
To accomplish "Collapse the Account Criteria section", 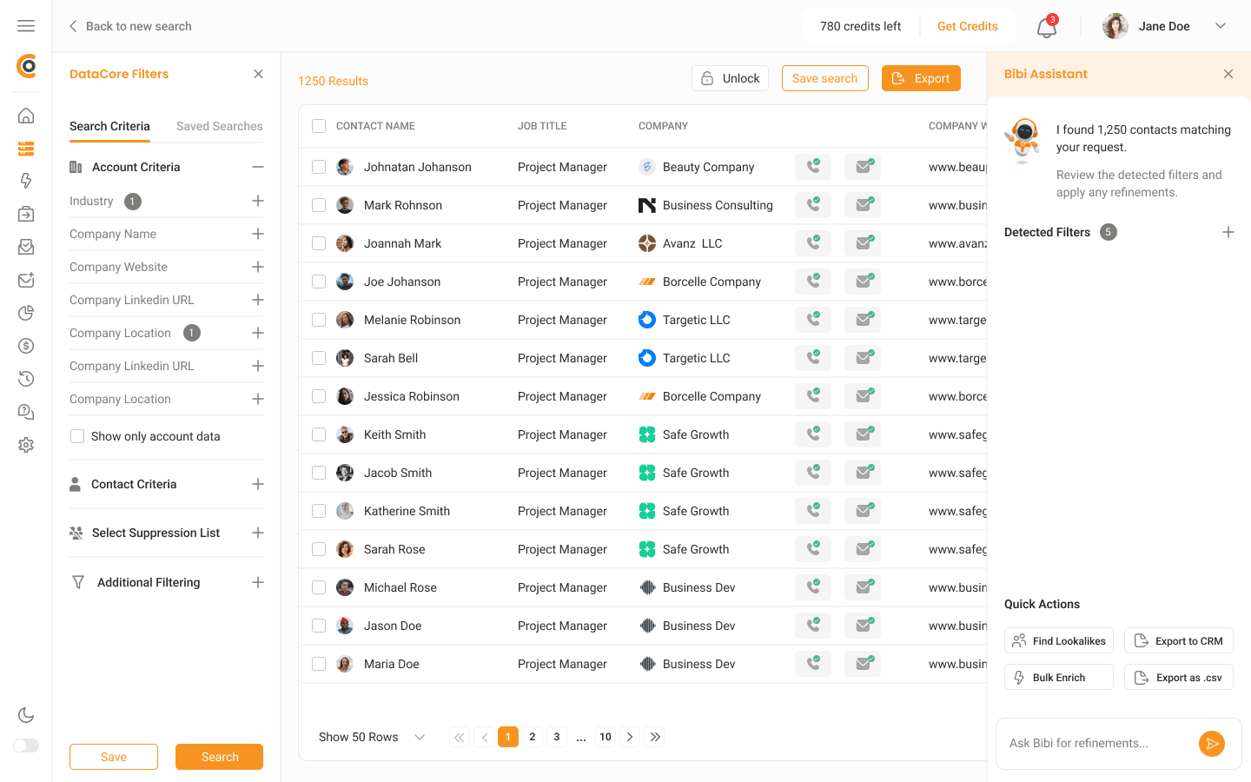I will coord(258,167).
